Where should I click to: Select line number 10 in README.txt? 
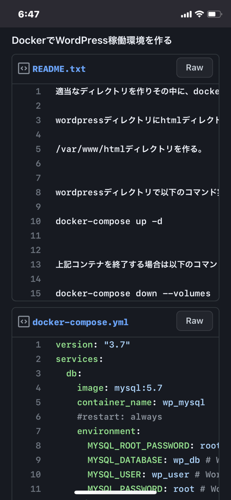pos(36,221)
